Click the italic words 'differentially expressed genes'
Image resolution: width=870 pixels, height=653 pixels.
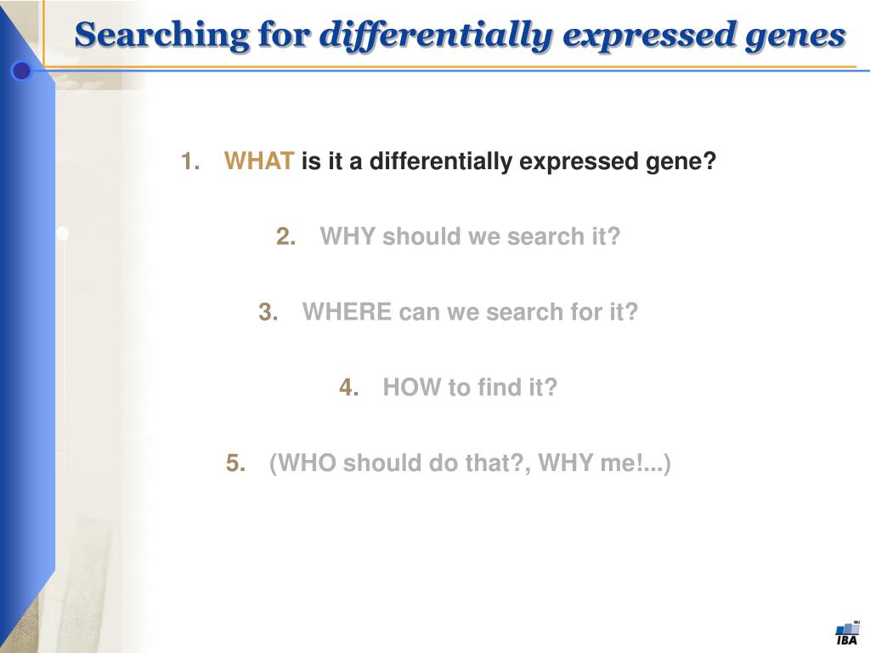(x=583, y=36)
